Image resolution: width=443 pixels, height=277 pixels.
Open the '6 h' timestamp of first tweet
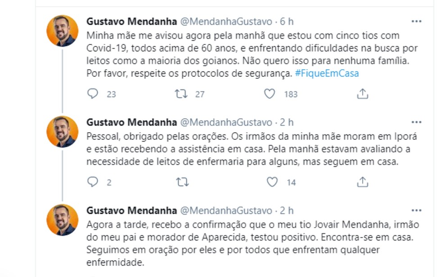287,22
